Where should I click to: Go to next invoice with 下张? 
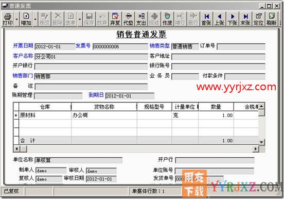click(x=233, y=19)
